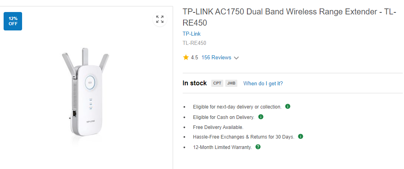Click the grey TL-RE450 model number text
The width and height of the screenshot is (404, 169).
pos(194,43)
